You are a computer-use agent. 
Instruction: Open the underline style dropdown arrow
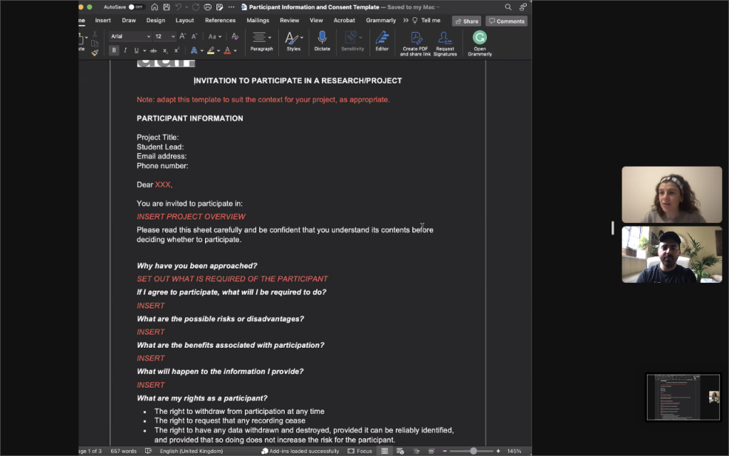(x=145, y=51)
